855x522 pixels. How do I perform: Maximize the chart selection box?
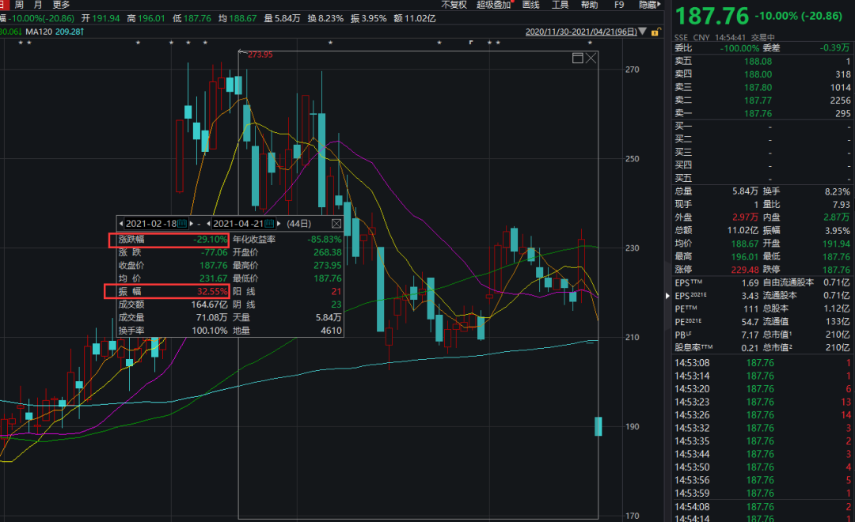578,58
